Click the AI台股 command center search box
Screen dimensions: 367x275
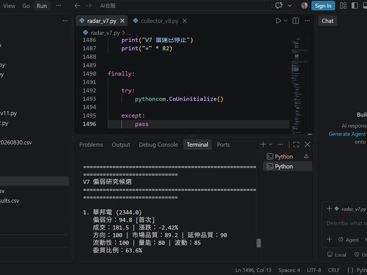click(x=183, y=6)
